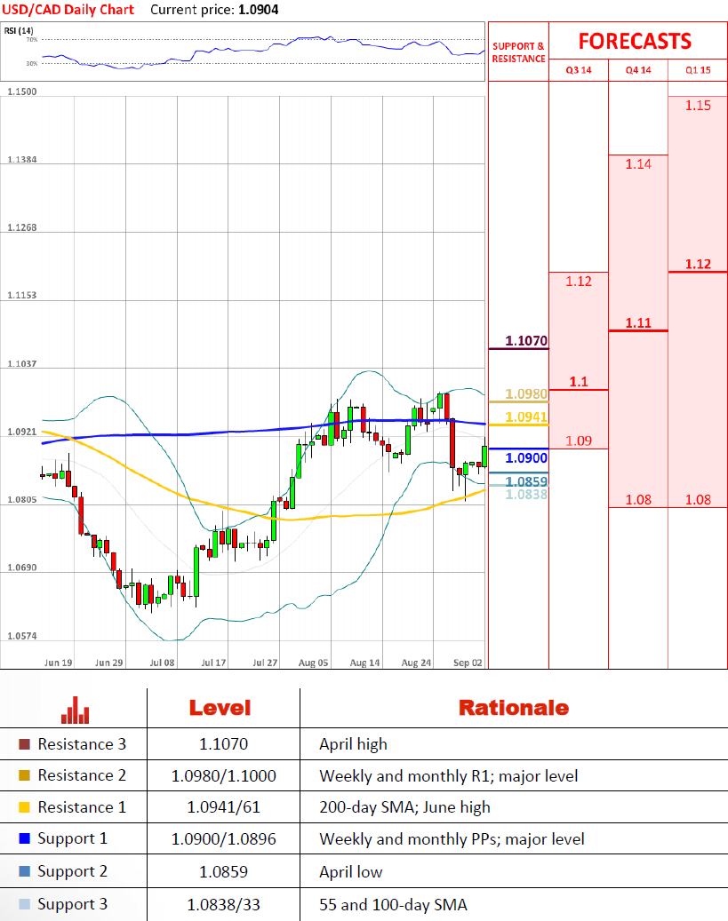The width and height of the screenshot is (728, 921).
Task: Click the 1.08 forecast value in Q1 15
Action: [698, 500]
